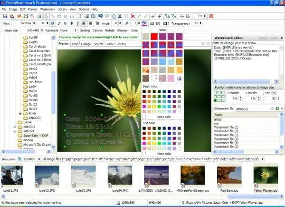Click the printer icon in toolbar
The image size is (285, 207).
(x=39, y=16)
